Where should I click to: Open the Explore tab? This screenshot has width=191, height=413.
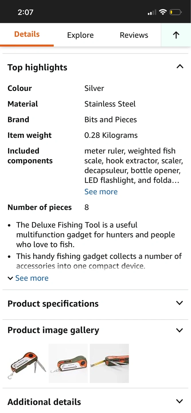point(80,35)
